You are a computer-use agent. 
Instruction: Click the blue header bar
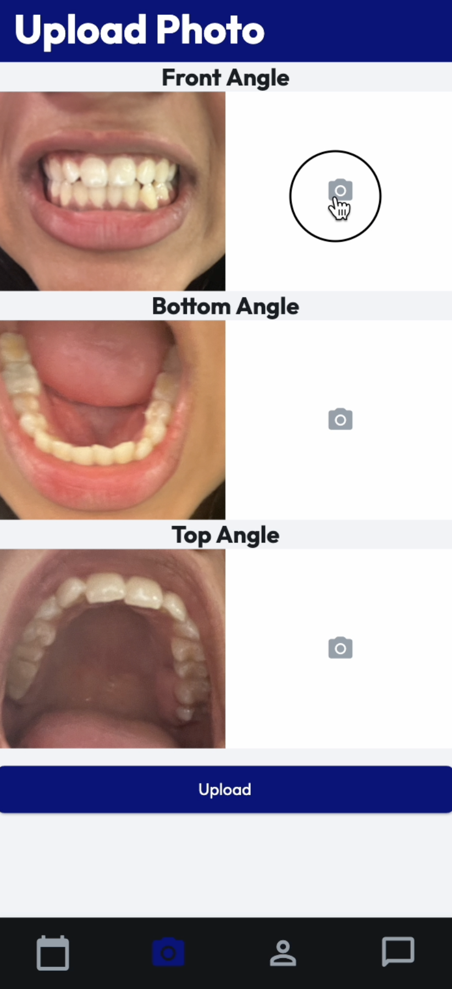click(226, 31)
